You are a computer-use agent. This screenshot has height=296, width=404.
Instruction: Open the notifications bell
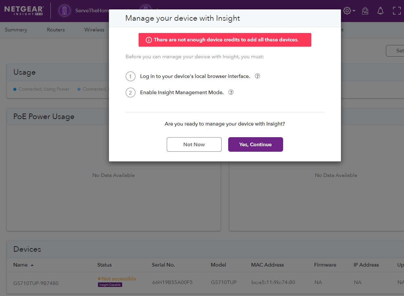[380, 11]
